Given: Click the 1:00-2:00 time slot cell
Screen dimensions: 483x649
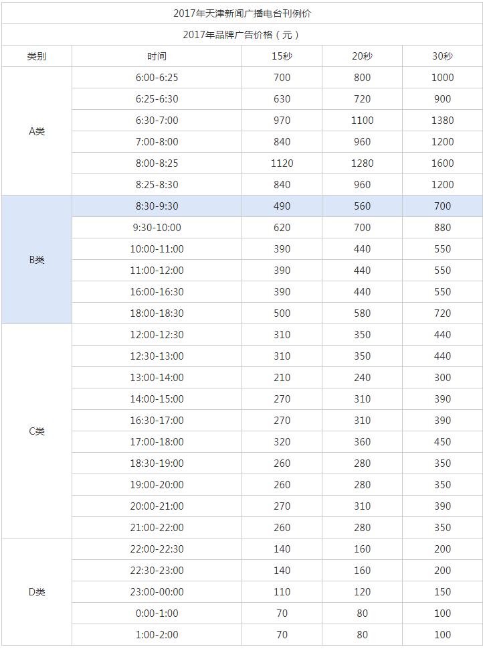Looking at the screenshot, I should click(157, 634).
